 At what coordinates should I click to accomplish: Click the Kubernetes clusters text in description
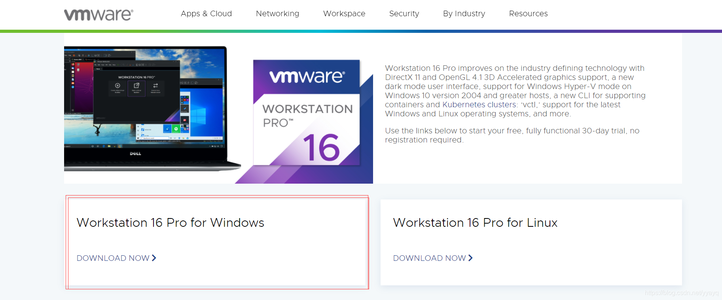479,104
